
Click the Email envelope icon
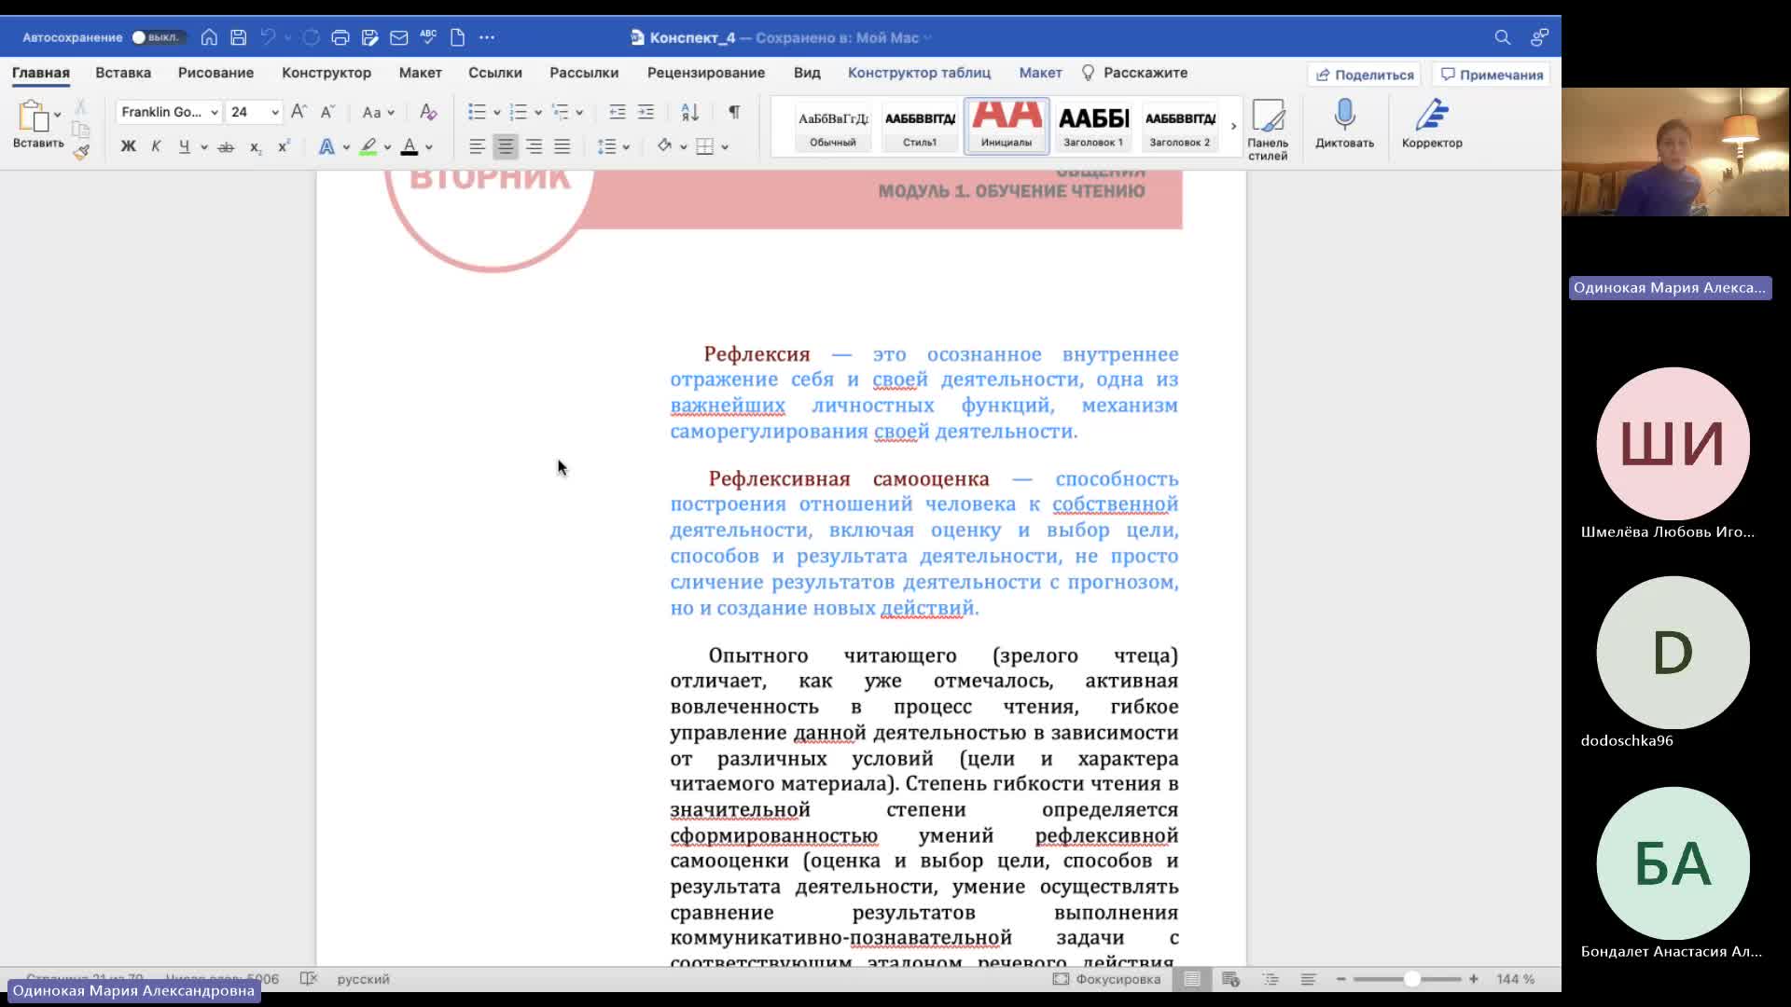coord(399,37)
